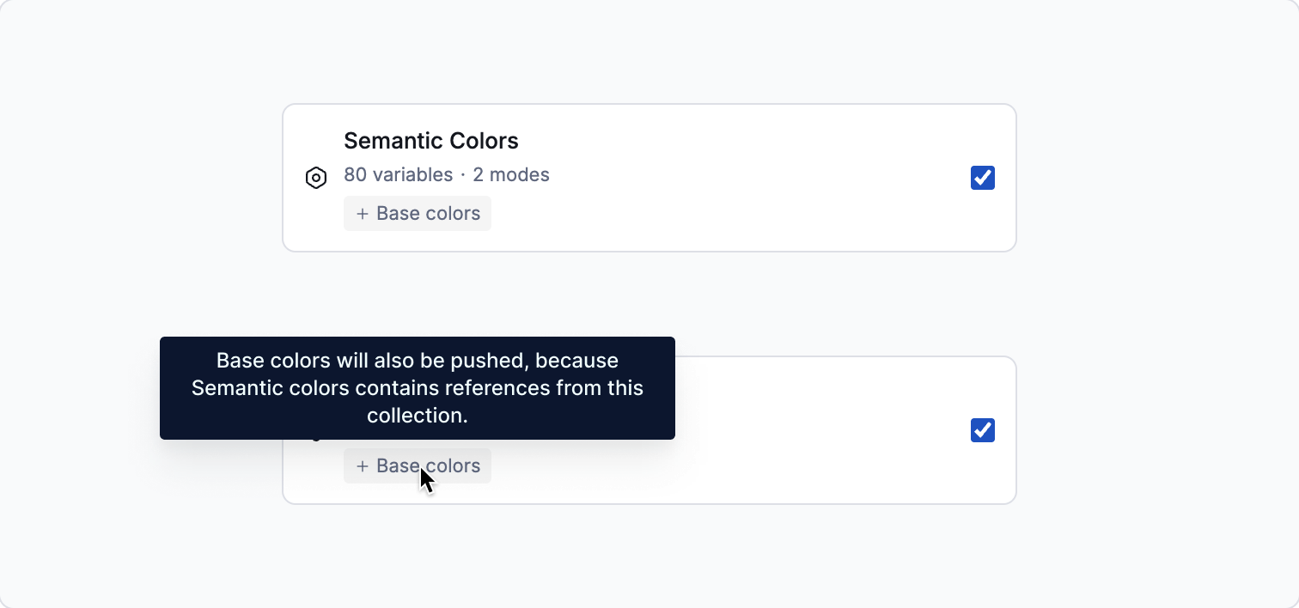The width and height of the screenshot is (1299, 608).
Task: Click the plus icon on the lower Base colors chip
Action: 363,465
